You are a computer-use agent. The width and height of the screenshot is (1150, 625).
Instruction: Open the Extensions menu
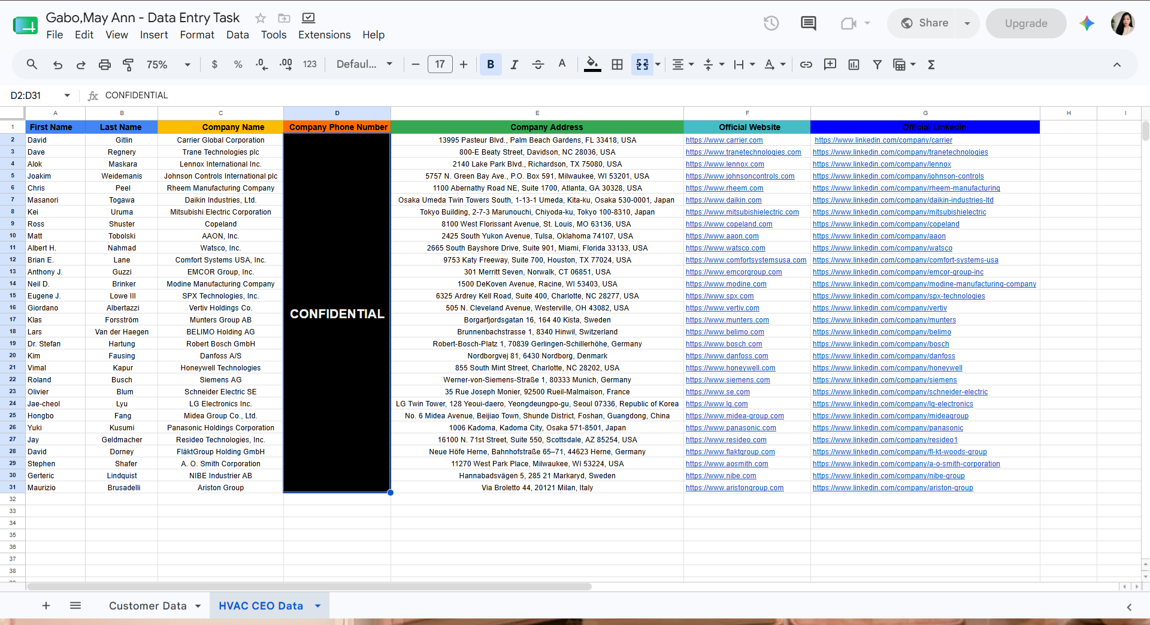[325, 35]
